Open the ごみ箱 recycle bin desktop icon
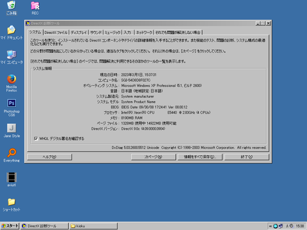Viewport: 307px width, 230px height. (x=12, y=8)
